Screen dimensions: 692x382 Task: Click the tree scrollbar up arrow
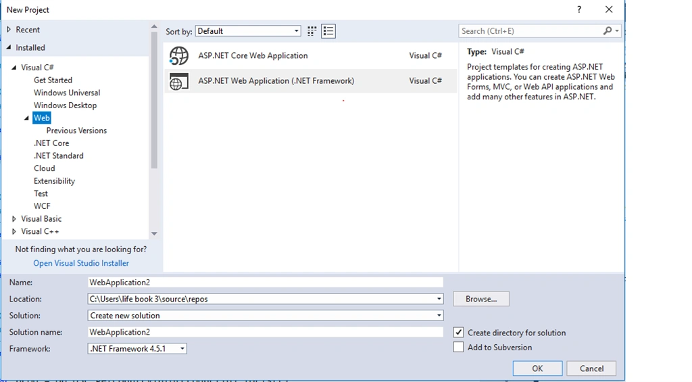154,27
